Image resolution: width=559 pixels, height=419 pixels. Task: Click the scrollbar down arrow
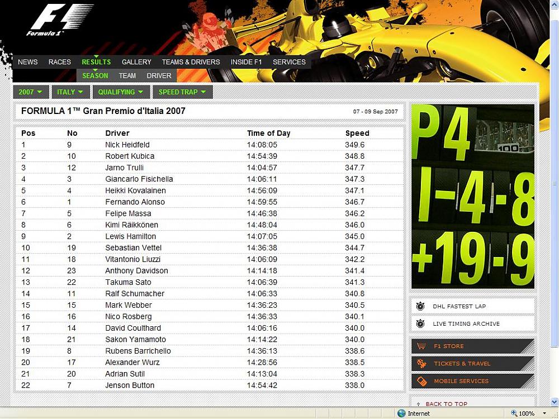[x=555, y=402]
